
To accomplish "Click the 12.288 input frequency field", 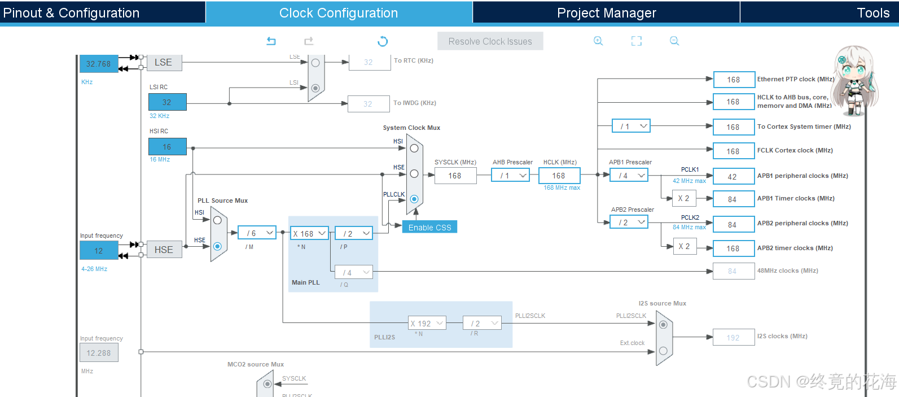I will [x=99, y=352].
